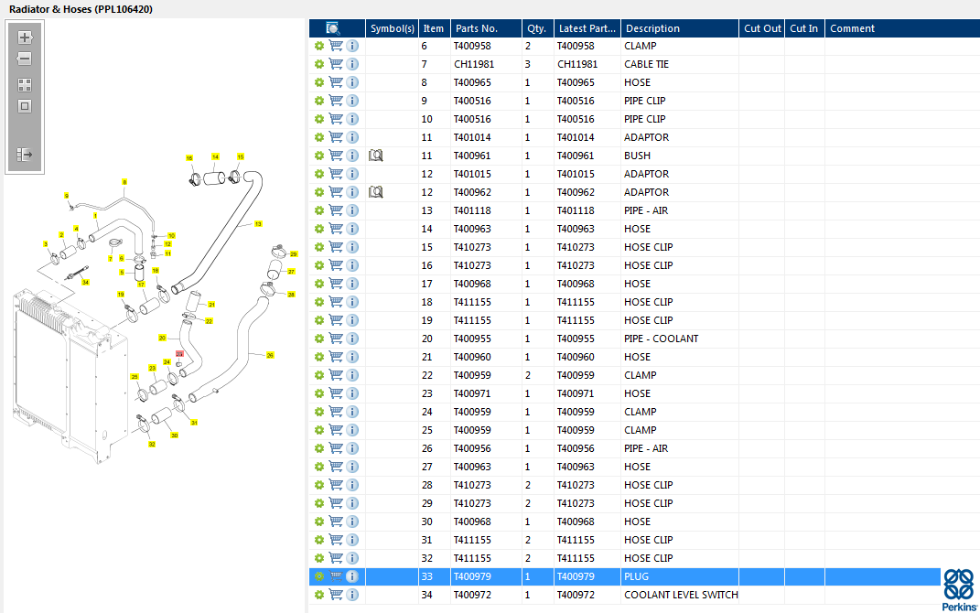Show info for item 7 CABLE TIE
This screenshot has height=613, width=980.
[352, 64]
